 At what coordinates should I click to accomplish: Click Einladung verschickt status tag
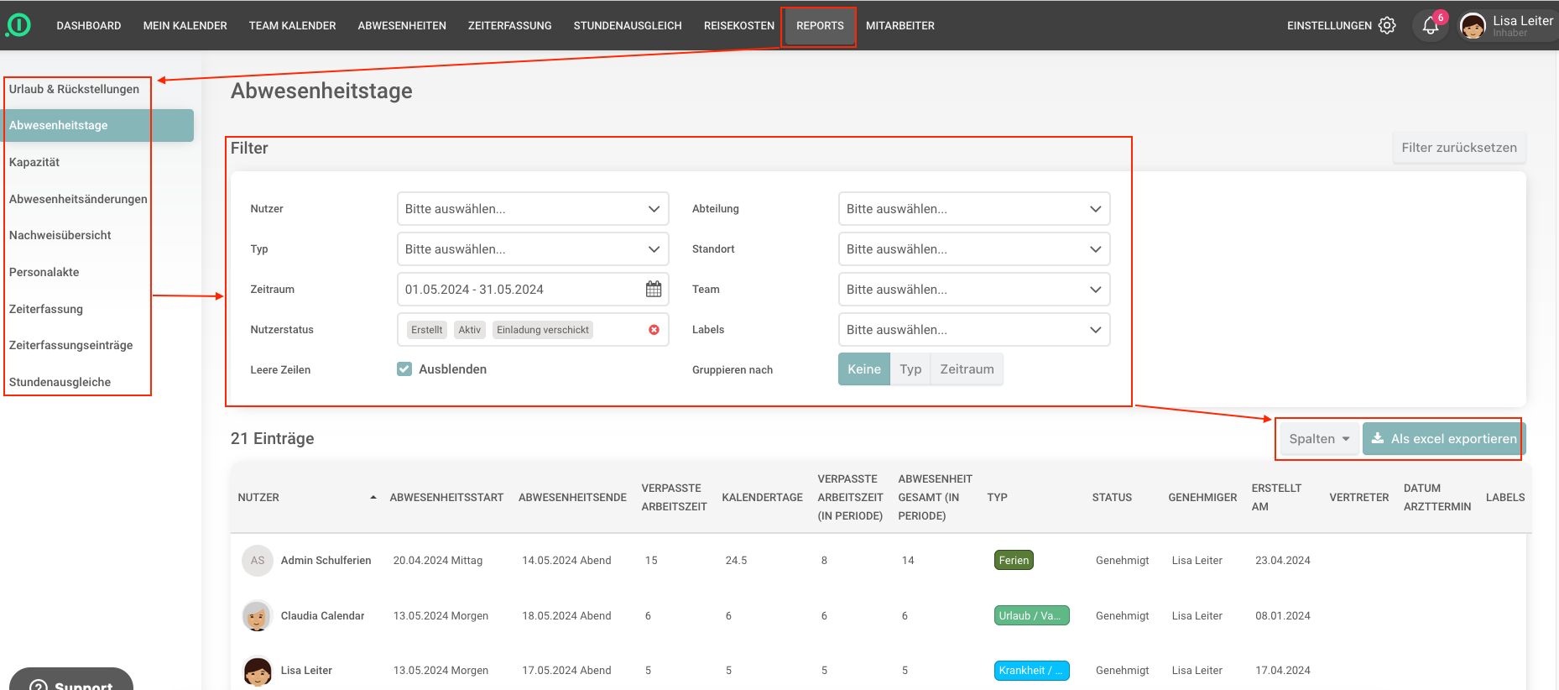[543, 330]
